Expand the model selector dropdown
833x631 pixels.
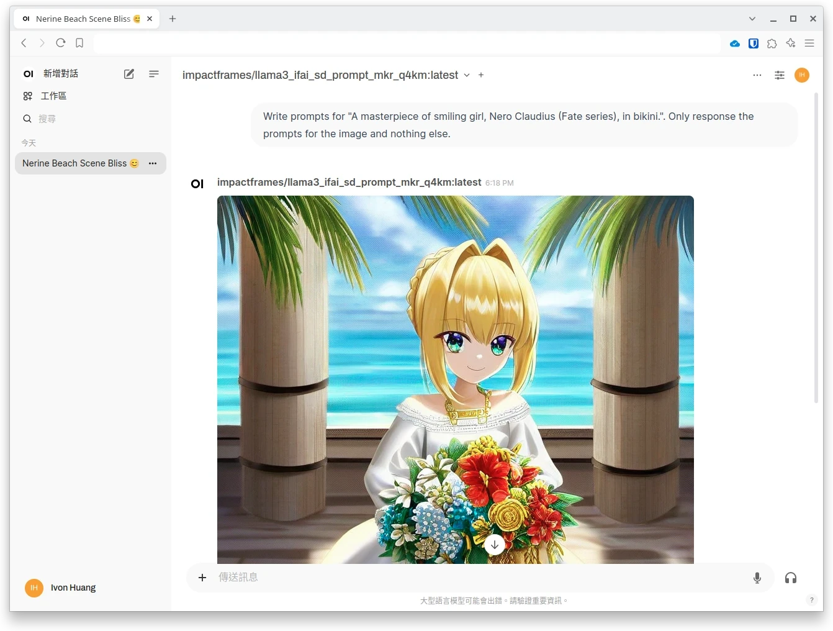pos(467,75)
